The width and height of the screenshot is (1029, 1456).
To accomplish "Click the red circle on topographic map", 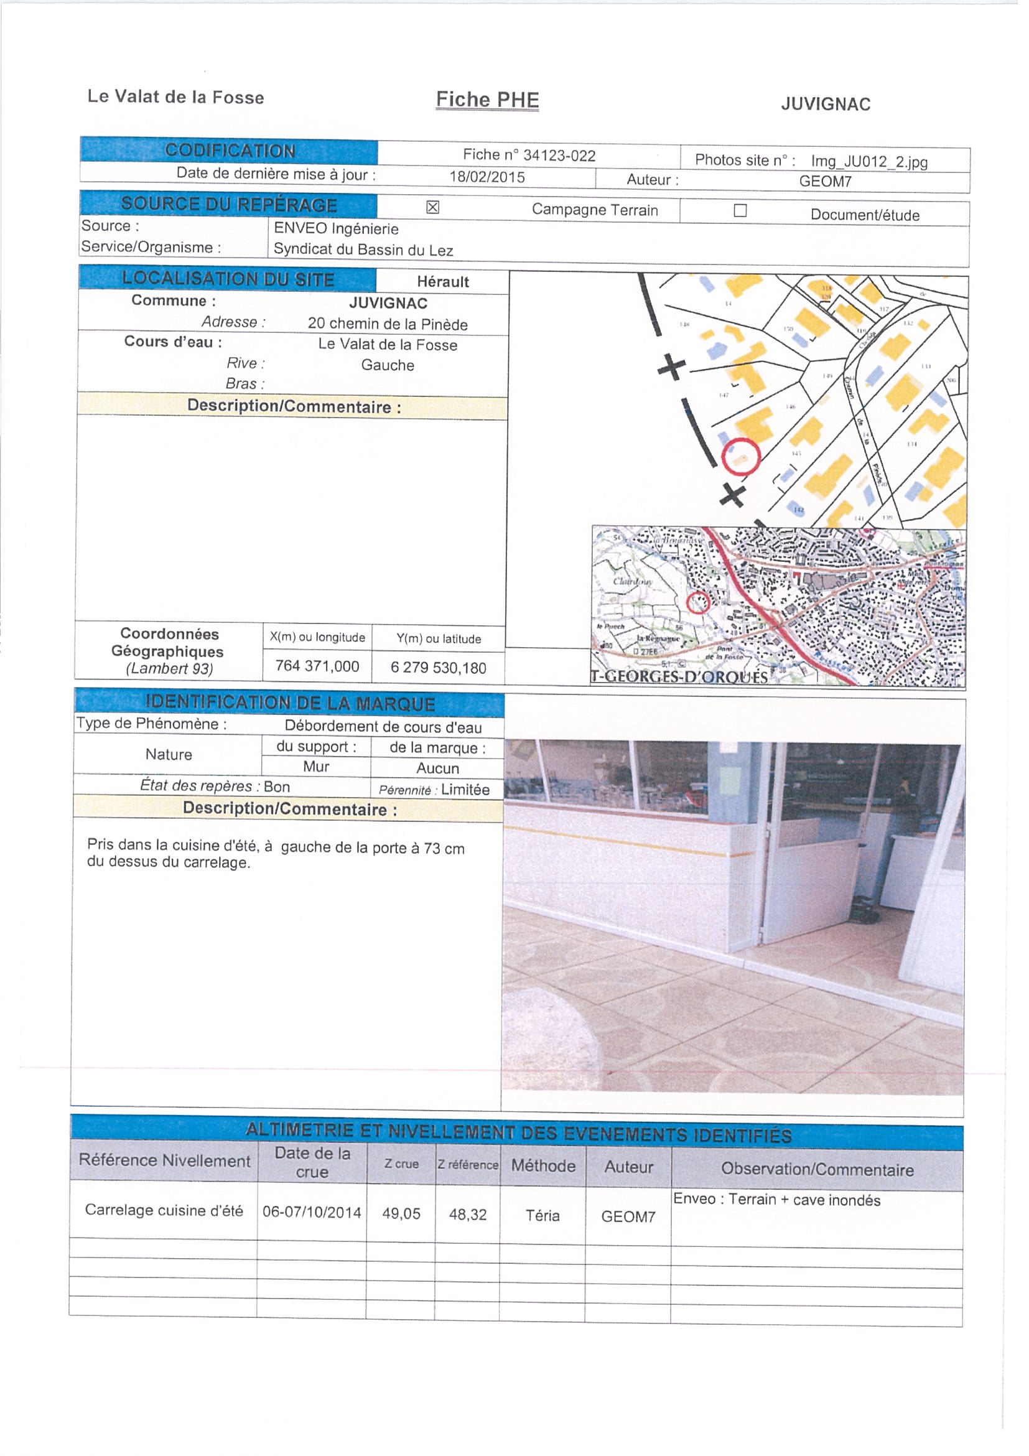I will [x=698, y=602].
